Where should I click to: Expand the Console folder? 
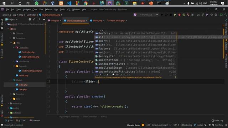coord(11,33)
